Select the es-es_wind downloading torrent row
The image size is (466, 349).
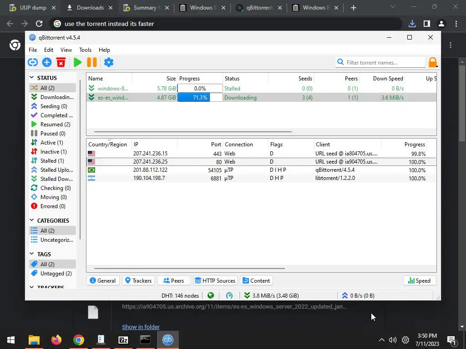(262, 97)
